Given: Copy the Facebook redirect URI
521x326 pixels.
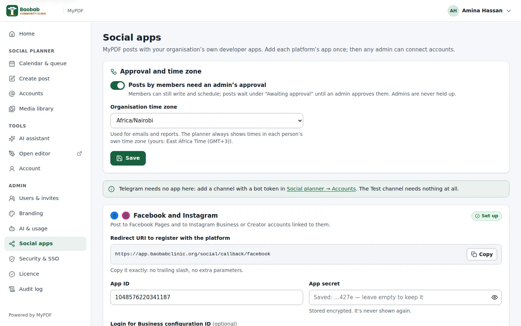Looking at the screenshot, I should (x=482, y=254).
